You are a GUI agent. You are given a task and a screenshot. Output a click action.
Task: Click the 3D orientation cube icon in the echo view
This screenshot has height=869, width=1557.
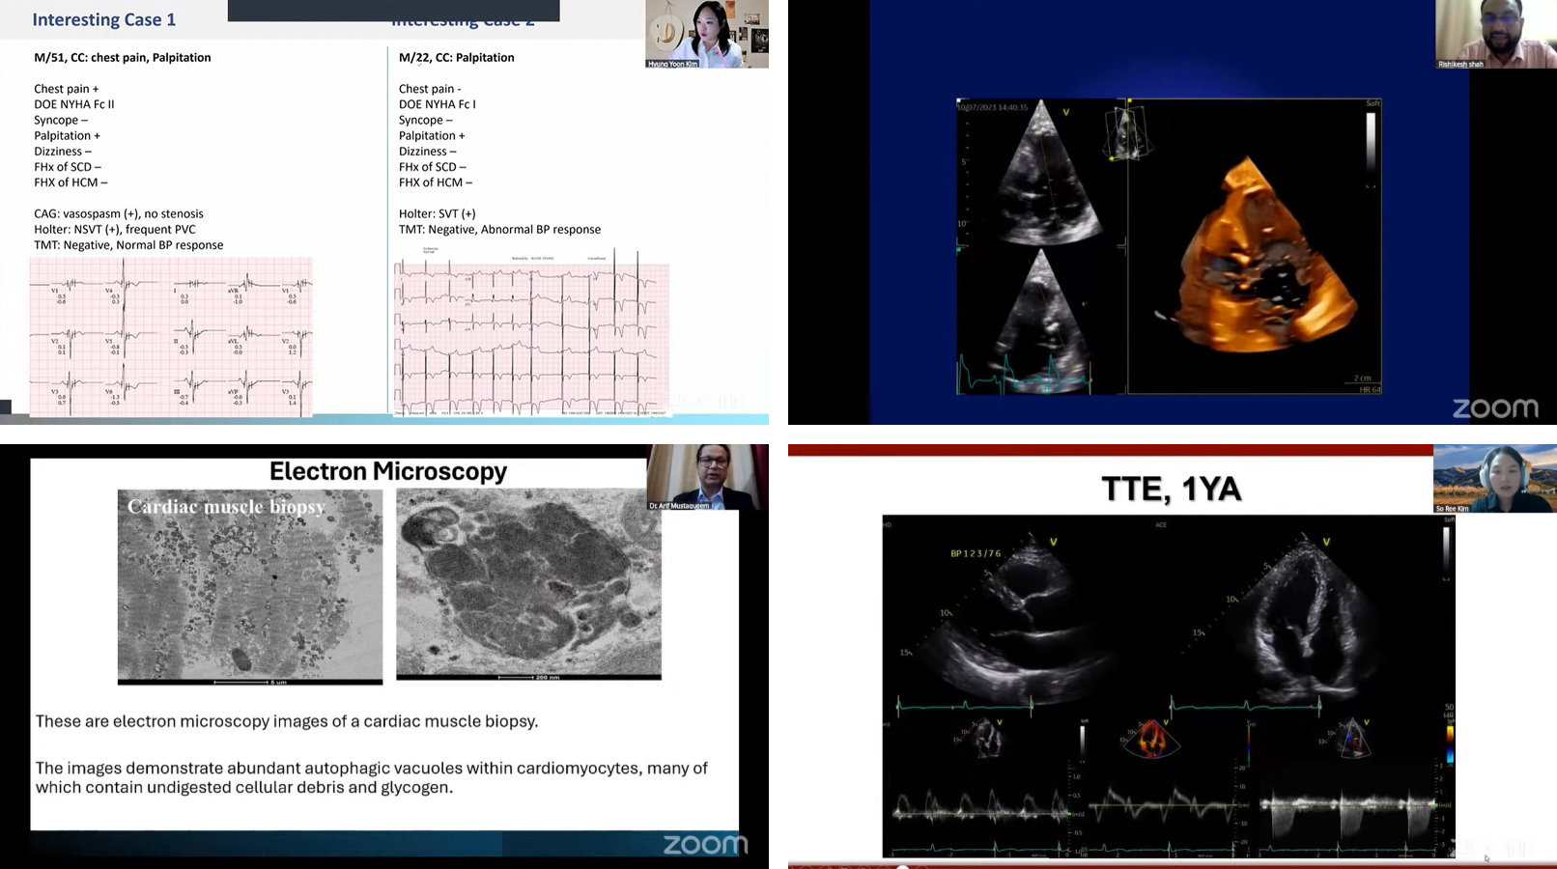1126,133
